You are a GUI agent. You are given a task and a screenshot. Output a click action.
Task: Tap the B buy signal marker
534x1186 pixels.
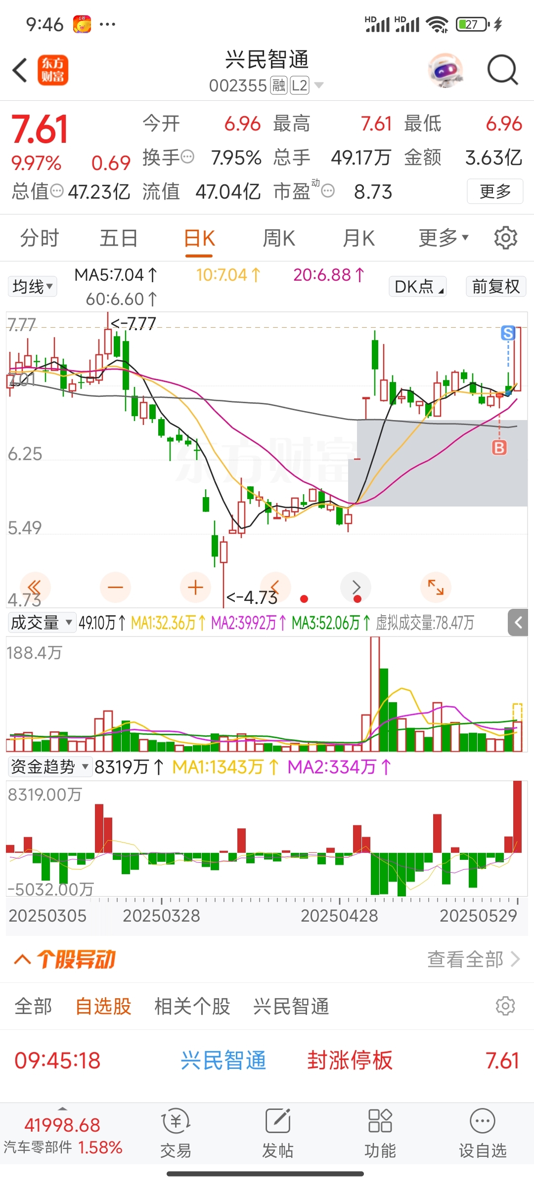(x=499, y=448)
